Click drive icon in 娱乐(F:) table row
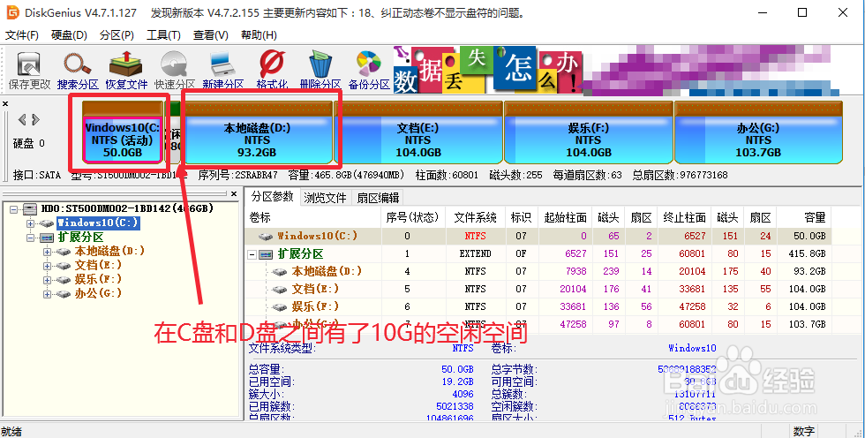 [281, 306]
